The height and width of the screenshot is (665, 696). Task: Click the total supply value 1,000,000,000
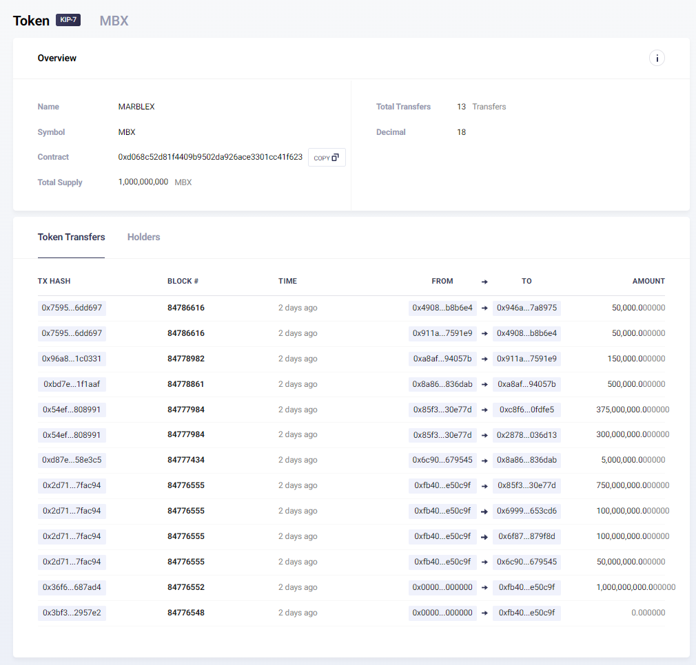[x=143, y=182]
